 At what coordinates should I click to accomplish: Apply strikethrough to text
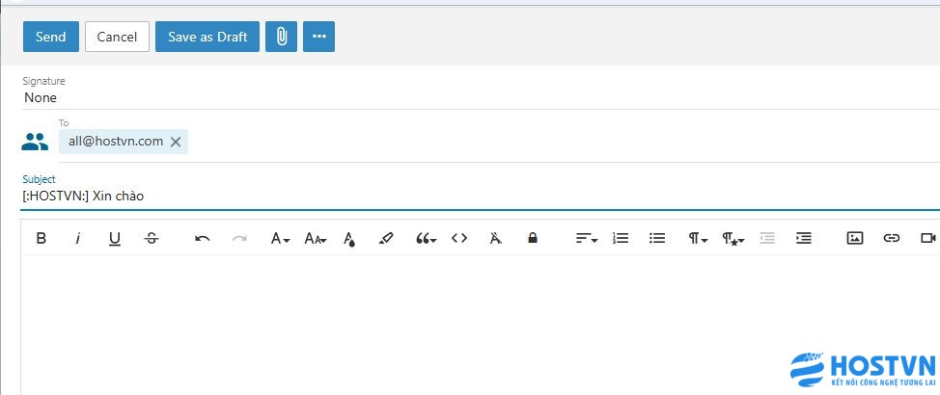pyautogui.click(x=152, y=238)
